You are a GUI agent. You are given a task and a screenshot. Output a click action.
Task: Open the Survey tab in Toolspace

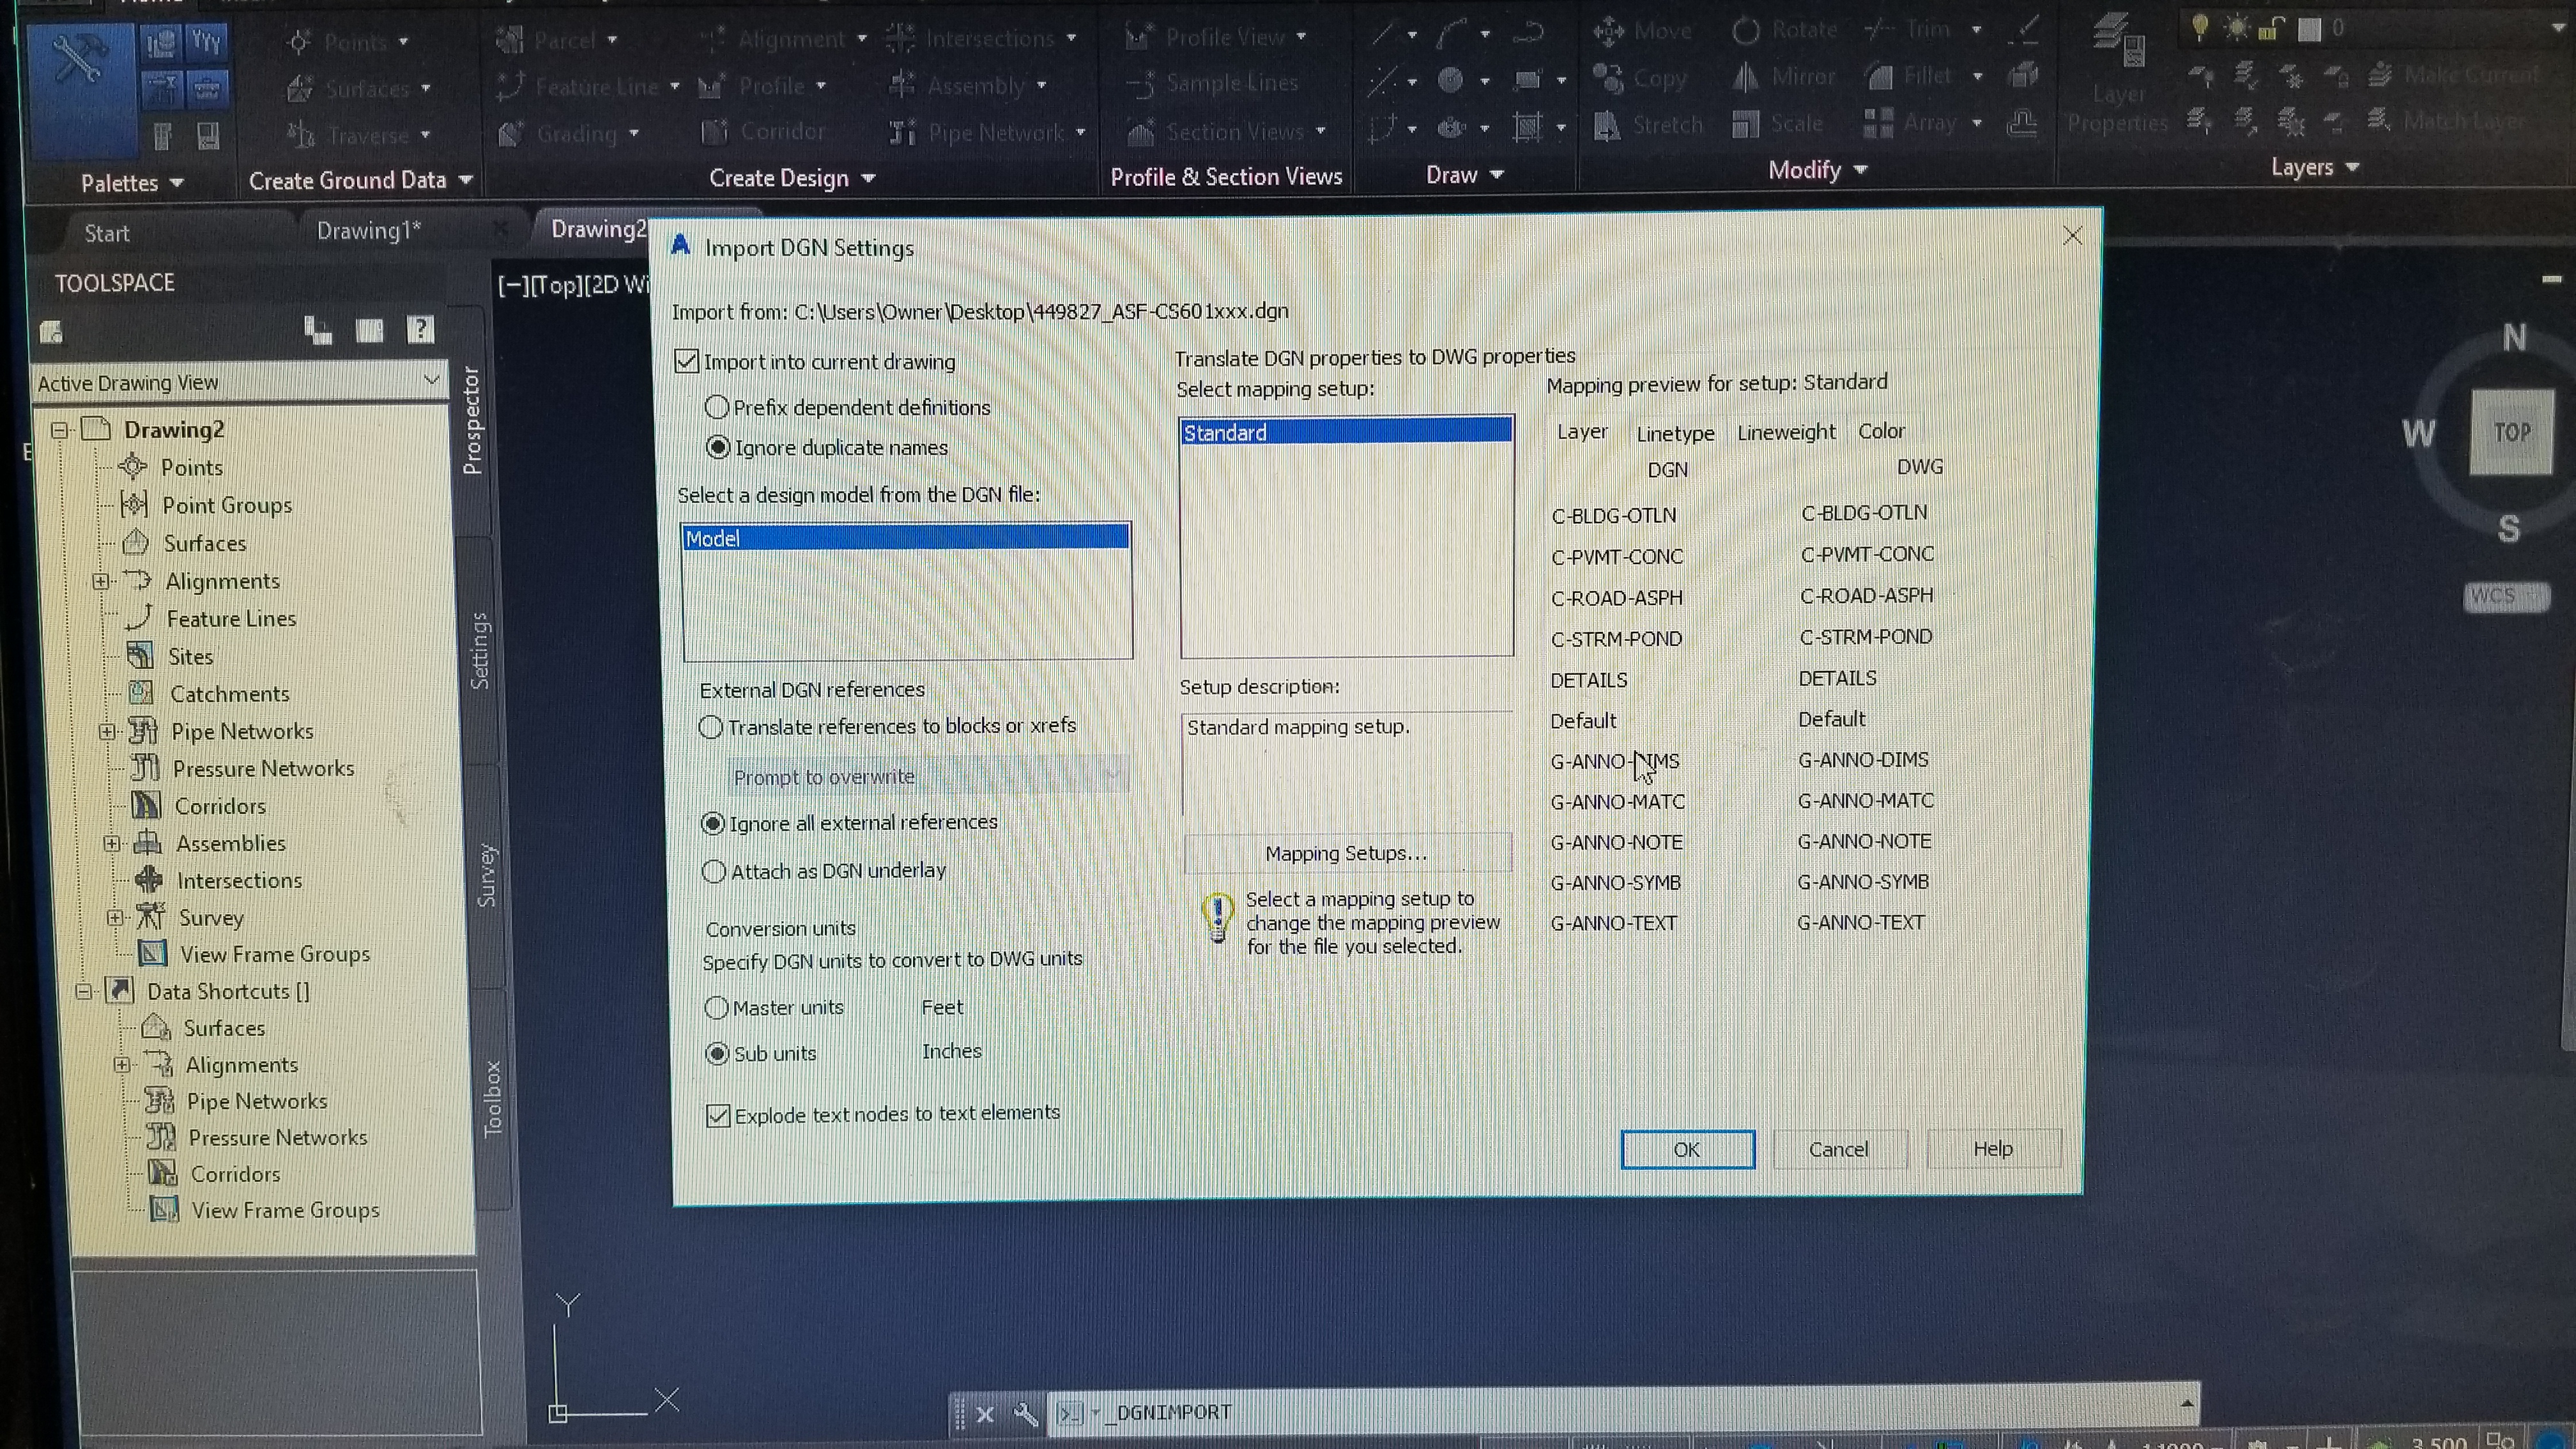click(x=486, y=876)
